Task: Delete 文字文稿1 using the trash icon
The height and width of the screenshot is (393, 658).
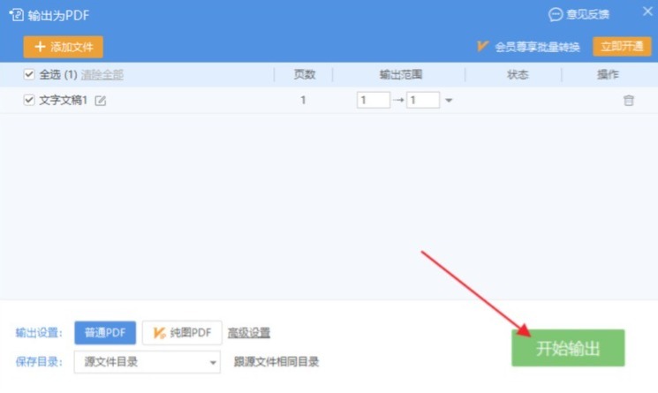Action: [x=629, y=101]
